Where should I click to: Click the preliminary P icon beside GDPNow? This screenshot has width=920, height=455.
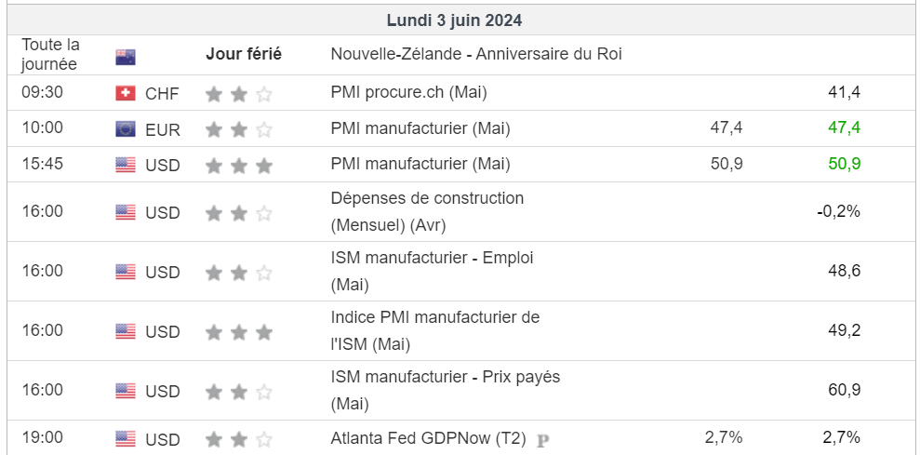pyautogui.click(x=543, y=440)
